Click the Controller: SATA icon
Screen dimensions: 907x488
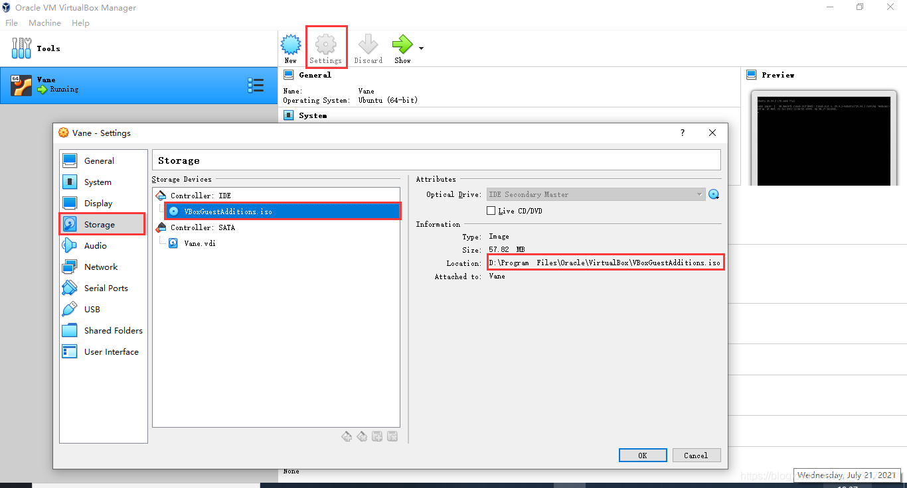coord(161,227)
